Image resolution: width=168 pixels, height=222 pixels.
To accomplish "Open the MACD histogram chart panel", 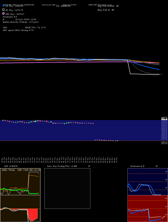I will [20, 209].
